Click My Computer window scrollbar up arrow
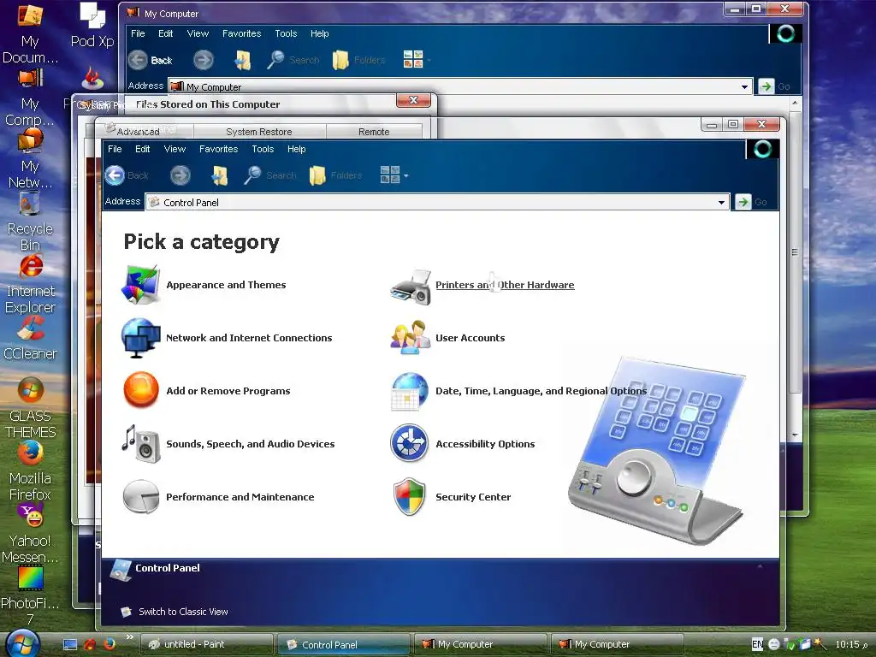 [x=795, y=103]
